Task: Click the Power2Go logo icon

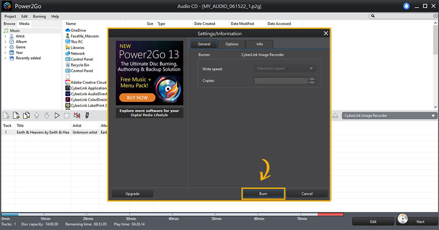Action: click(7, 6)
